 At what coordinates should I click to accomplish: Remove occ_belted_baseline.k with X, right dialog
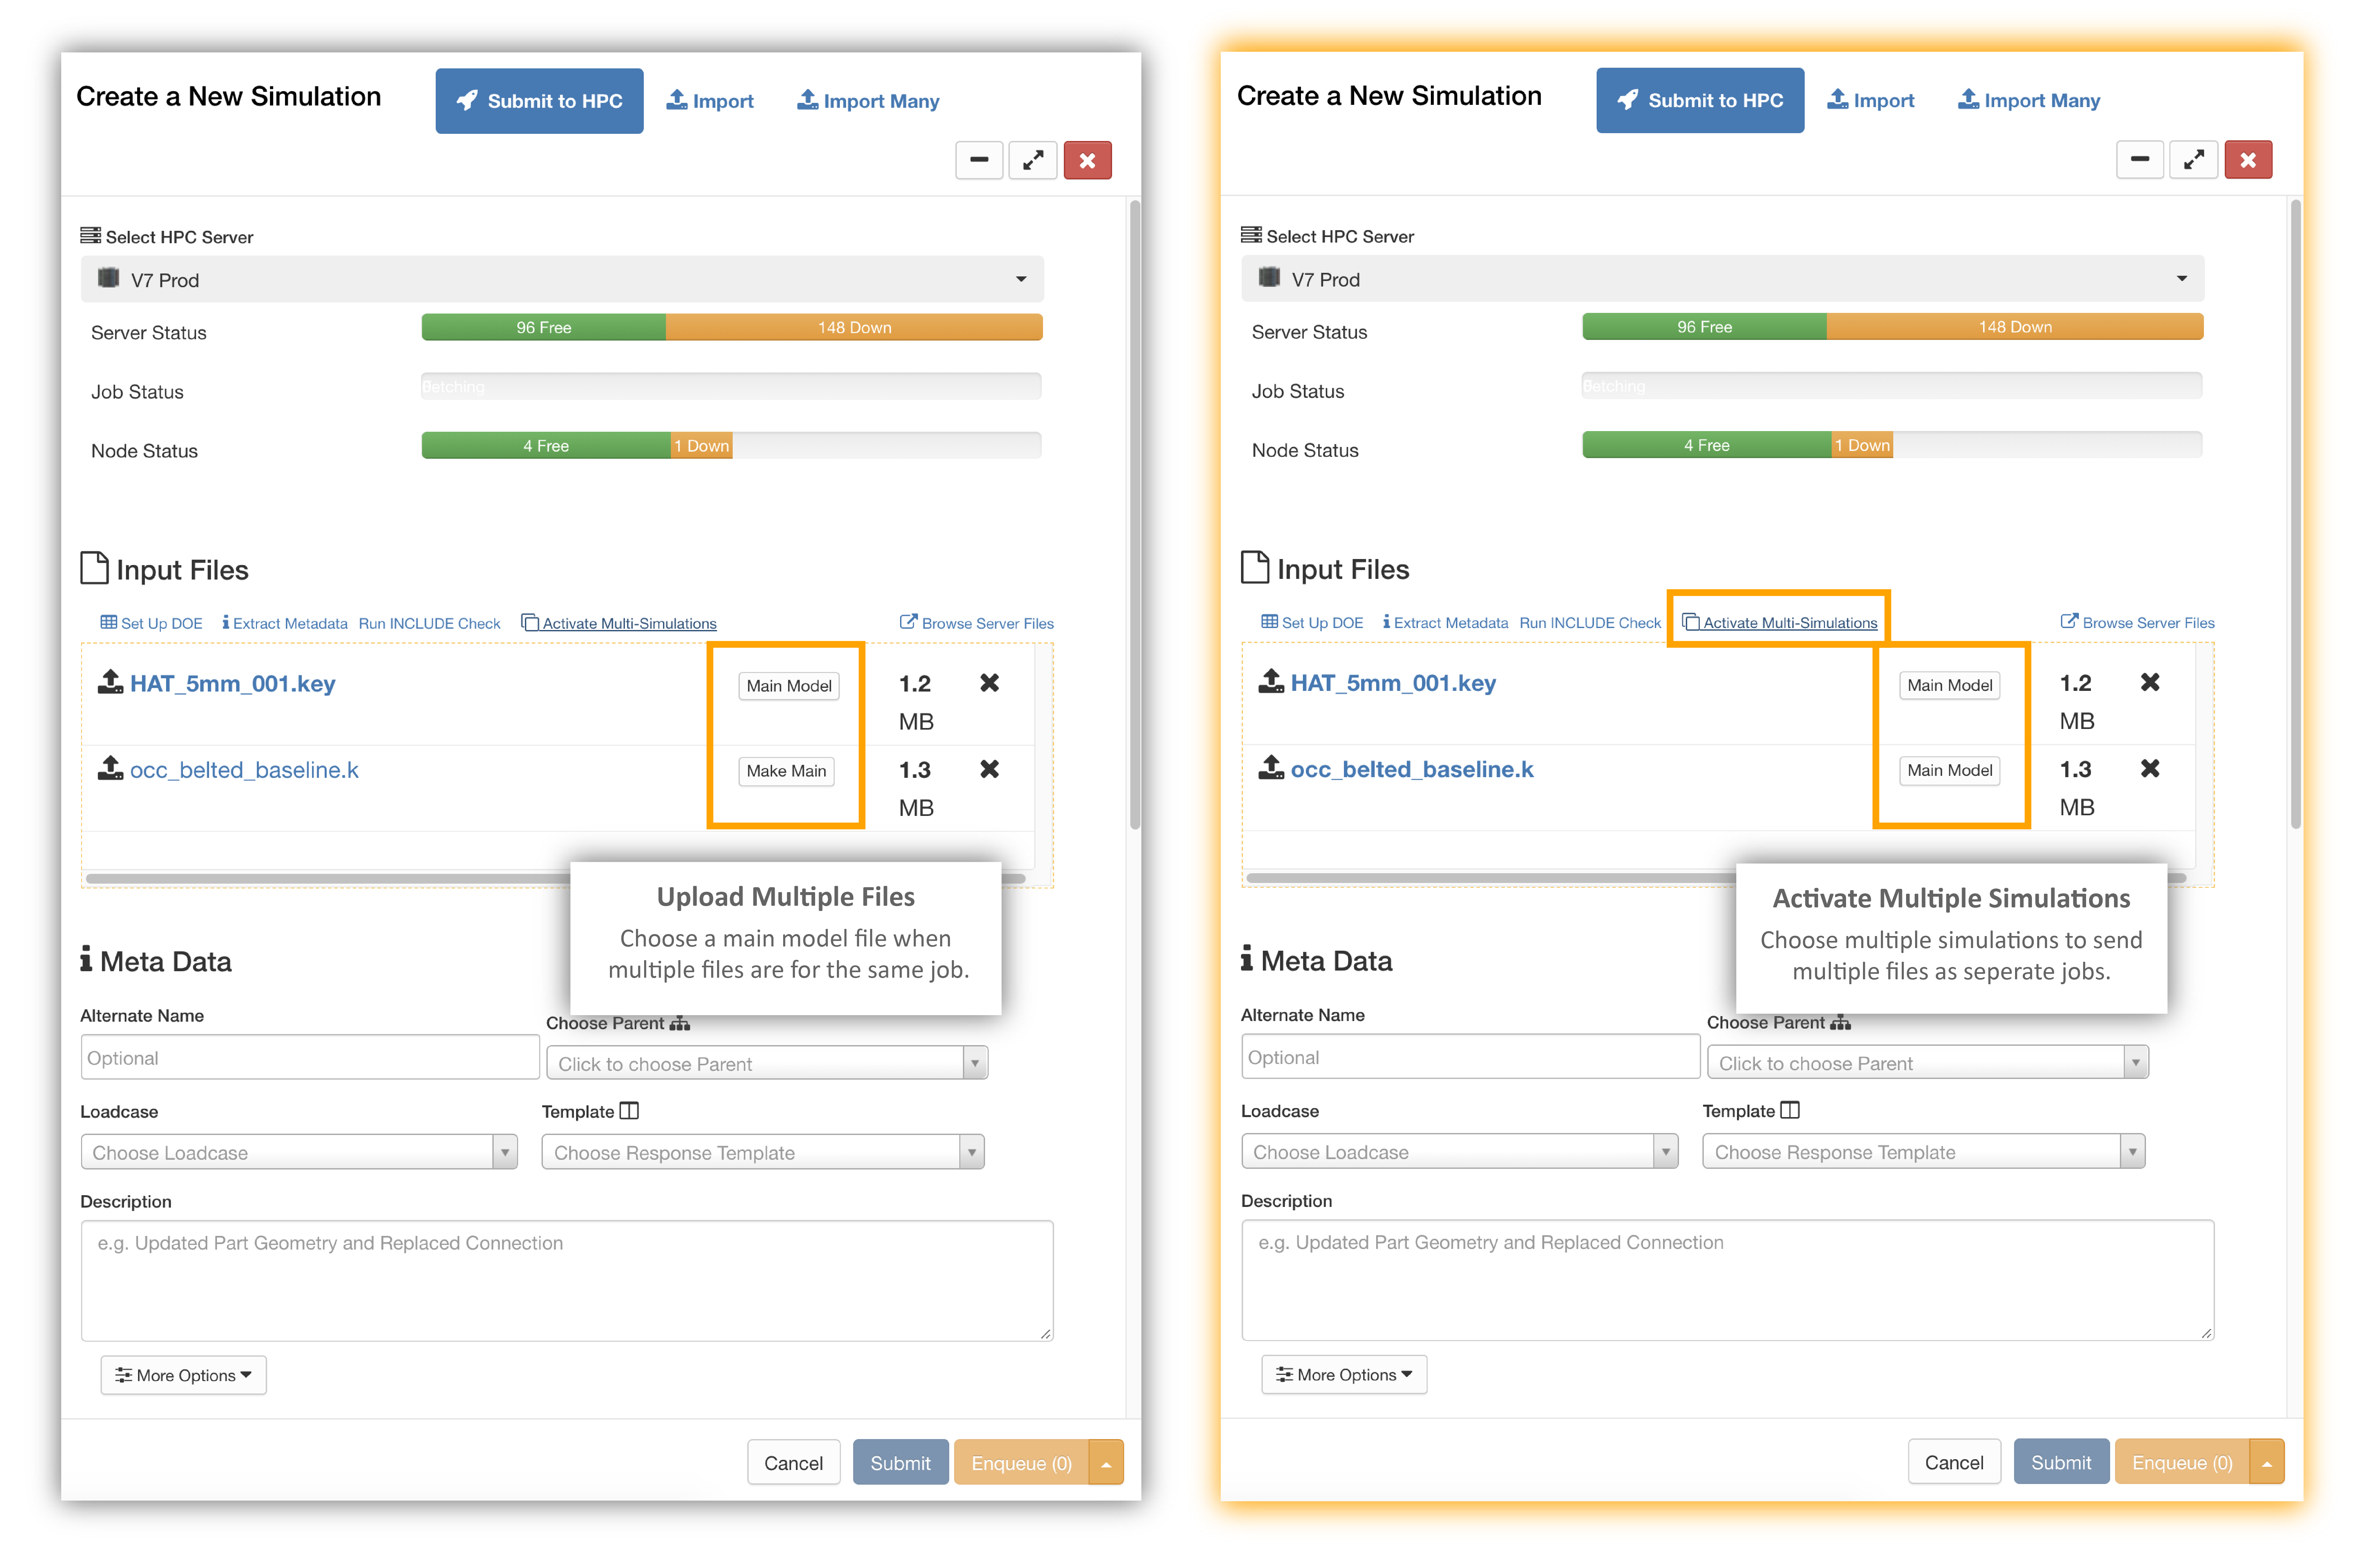point(2150,768)
